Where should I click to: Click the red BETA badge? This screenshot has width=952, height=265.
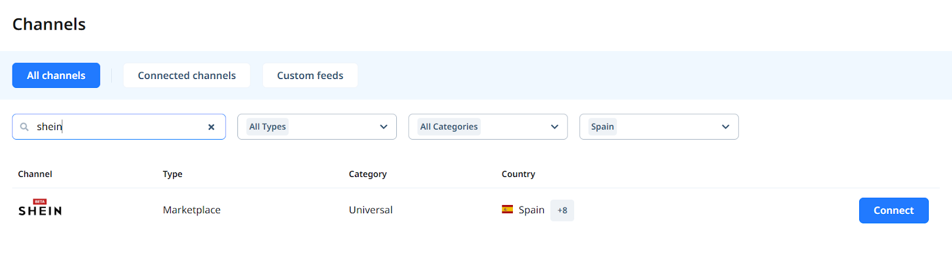click(40, 201)
